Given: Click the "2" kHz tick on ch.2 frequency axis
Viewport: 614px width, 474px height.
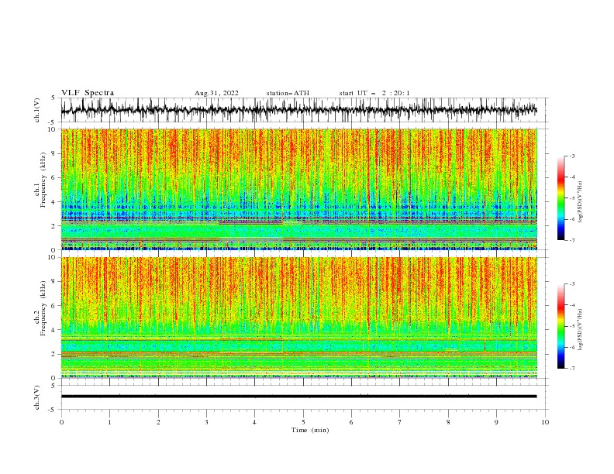Looking at the screenshot, I should tap(54, 354).
